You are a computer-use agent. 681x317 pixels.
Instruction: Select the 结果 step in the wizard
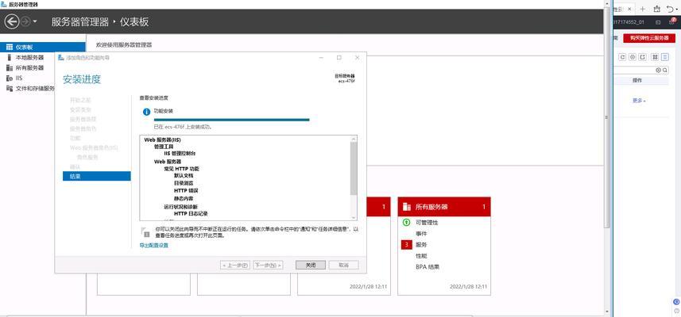[x=96, y=176]
